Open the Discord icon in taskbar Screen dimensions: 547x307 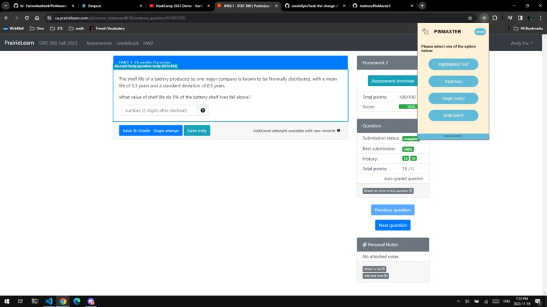[91, 302]
